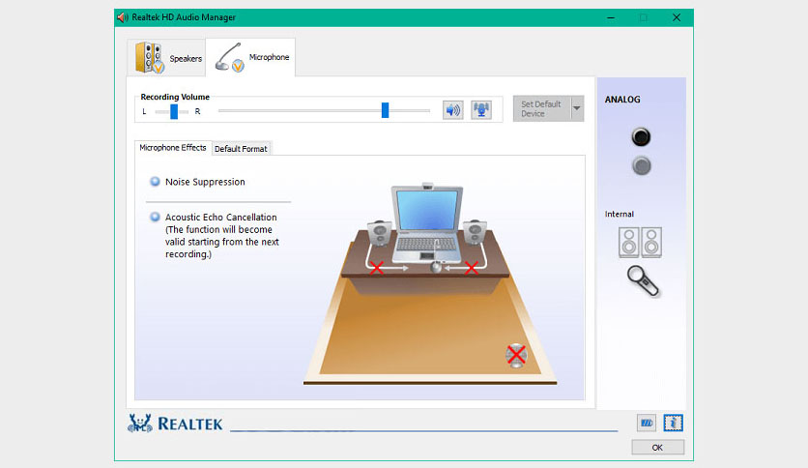
Task: Click the left desk speaker in illustration
Action: point(380,233)
